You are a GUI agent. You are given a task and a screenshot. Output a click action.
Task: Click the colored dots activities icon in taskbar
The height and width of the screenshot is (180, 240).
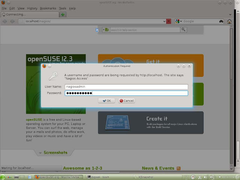pyautogui.click(x=10, y=177)
